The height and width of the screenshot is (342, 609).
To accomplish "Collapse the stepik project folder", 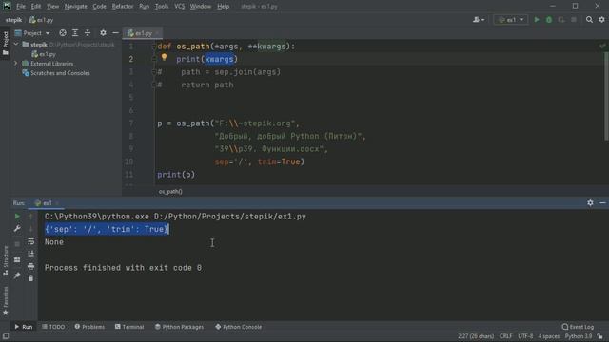I will click(16, 45).
